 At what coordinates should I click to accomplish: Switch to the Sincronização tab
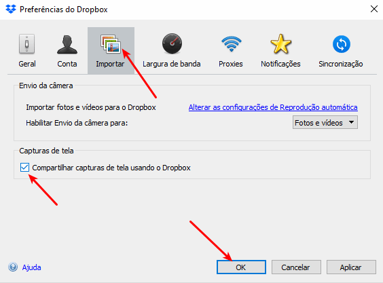point(341,50)
